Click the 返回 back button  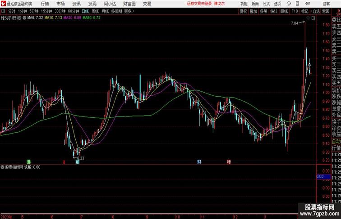326,11
